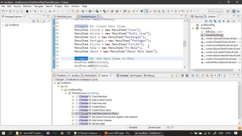242x136 pixels.
Task: Click the Open Task toolbar icon
Action: 129,11
